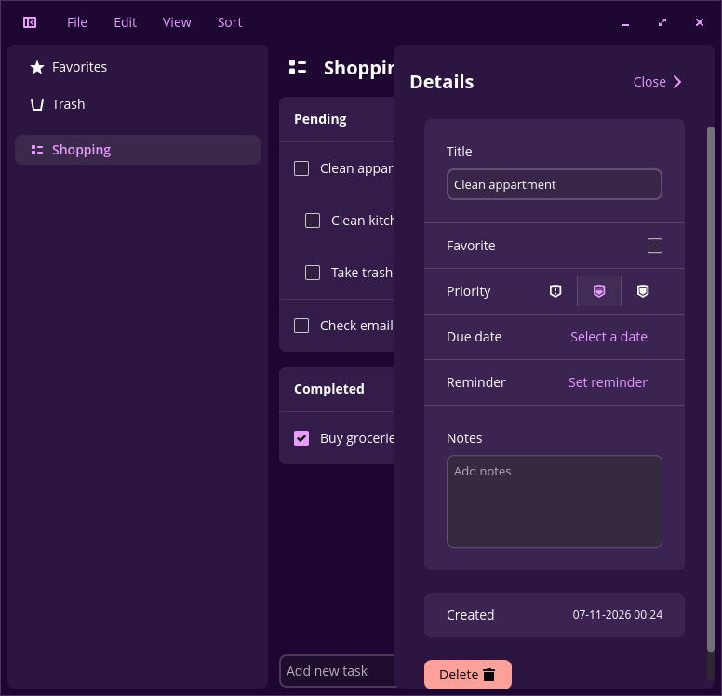Screen dimensions: 722x696
Task: Check off the Take trash subtask
Action: point(313,273)
